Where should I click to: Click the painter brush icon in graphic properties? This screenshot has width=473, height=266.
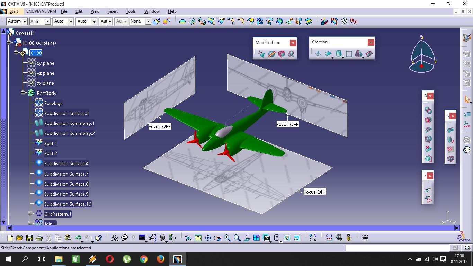(157, 21)
